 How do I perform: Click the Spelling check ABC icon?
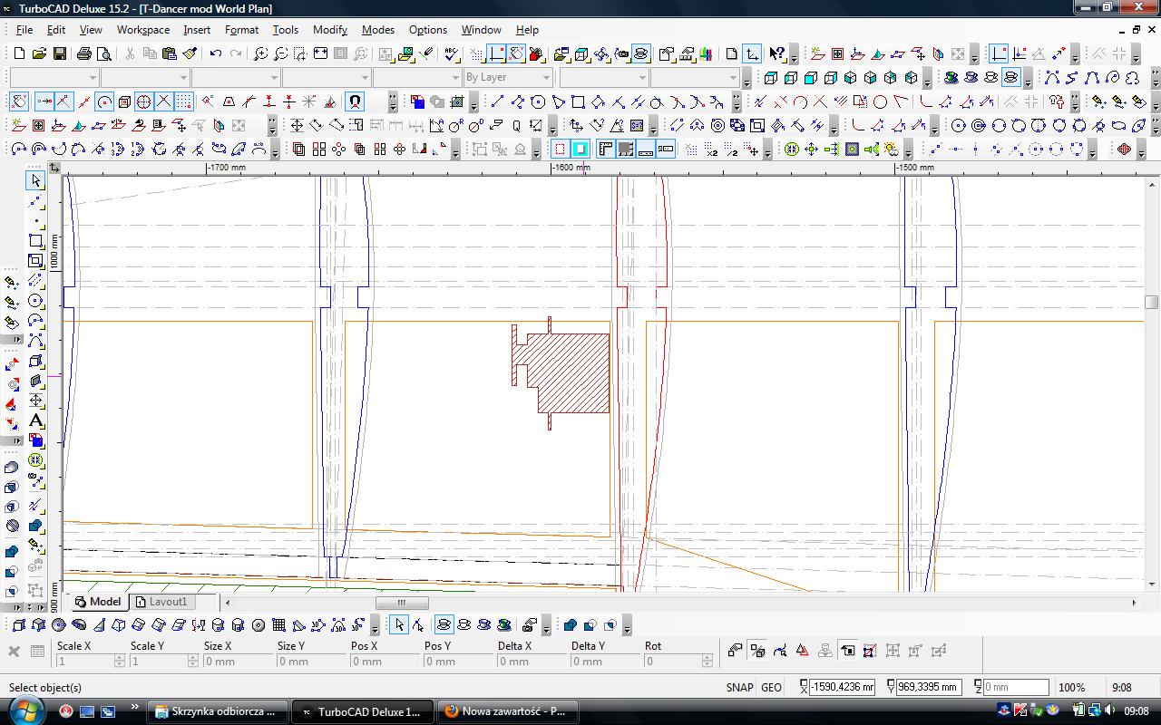click(452, 54)
